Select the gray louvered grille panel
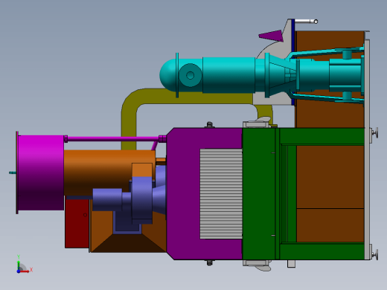 tap(221, 193)
